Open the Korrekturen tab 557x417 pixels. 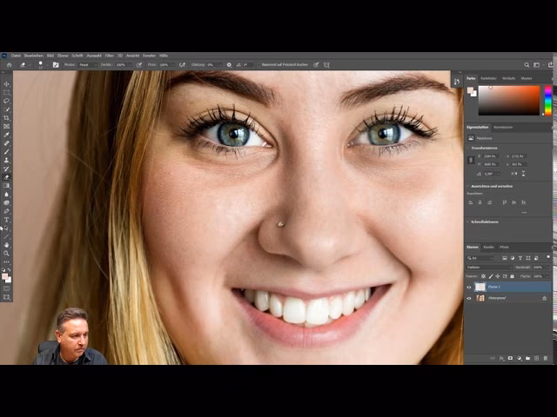(503, 127)
